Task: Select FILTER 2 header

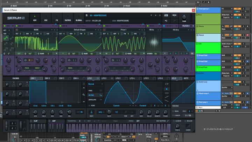Action: (x=186, y=26)
